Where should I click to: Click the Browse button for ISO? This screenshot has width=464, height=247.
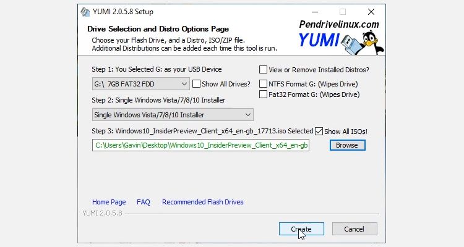pyautogui.click(x=348, y=145)
